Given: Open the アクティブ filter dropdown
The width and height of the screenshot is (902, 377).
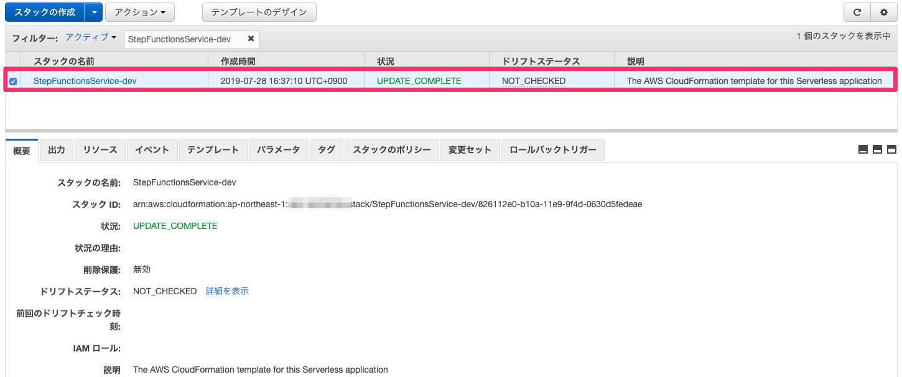Looking at the screenshot, I should [x=91, y=38].
